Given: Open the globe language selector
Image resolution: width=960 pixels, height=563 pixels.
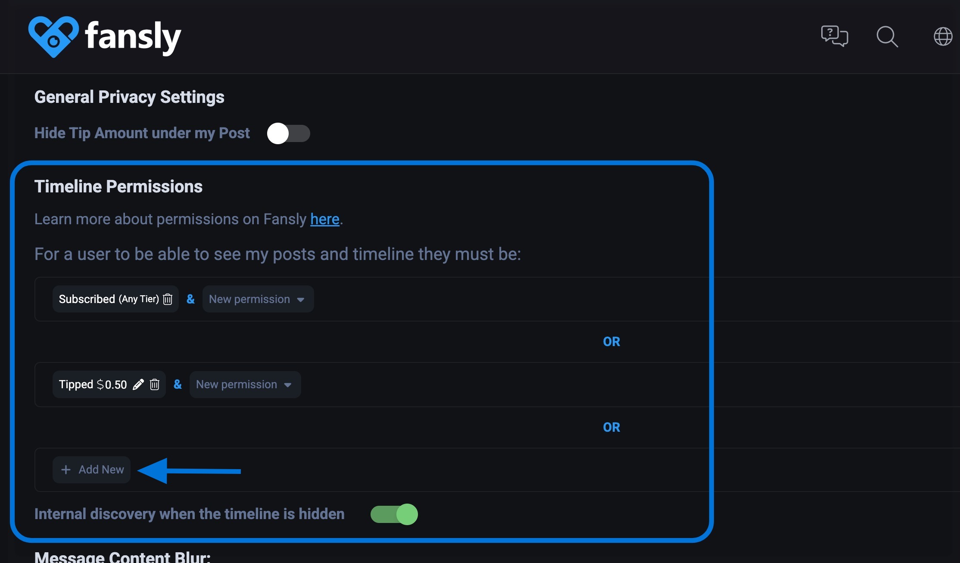Looking at the screenshot, I should (x=943, y=36).
